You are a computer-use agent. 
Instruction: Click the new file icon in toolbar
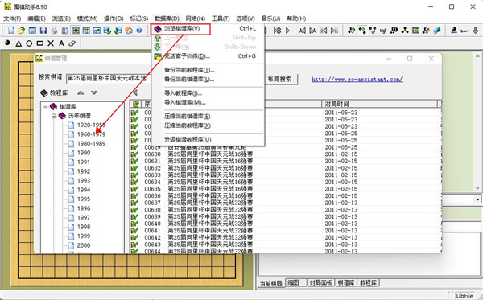tap(11, 30)
